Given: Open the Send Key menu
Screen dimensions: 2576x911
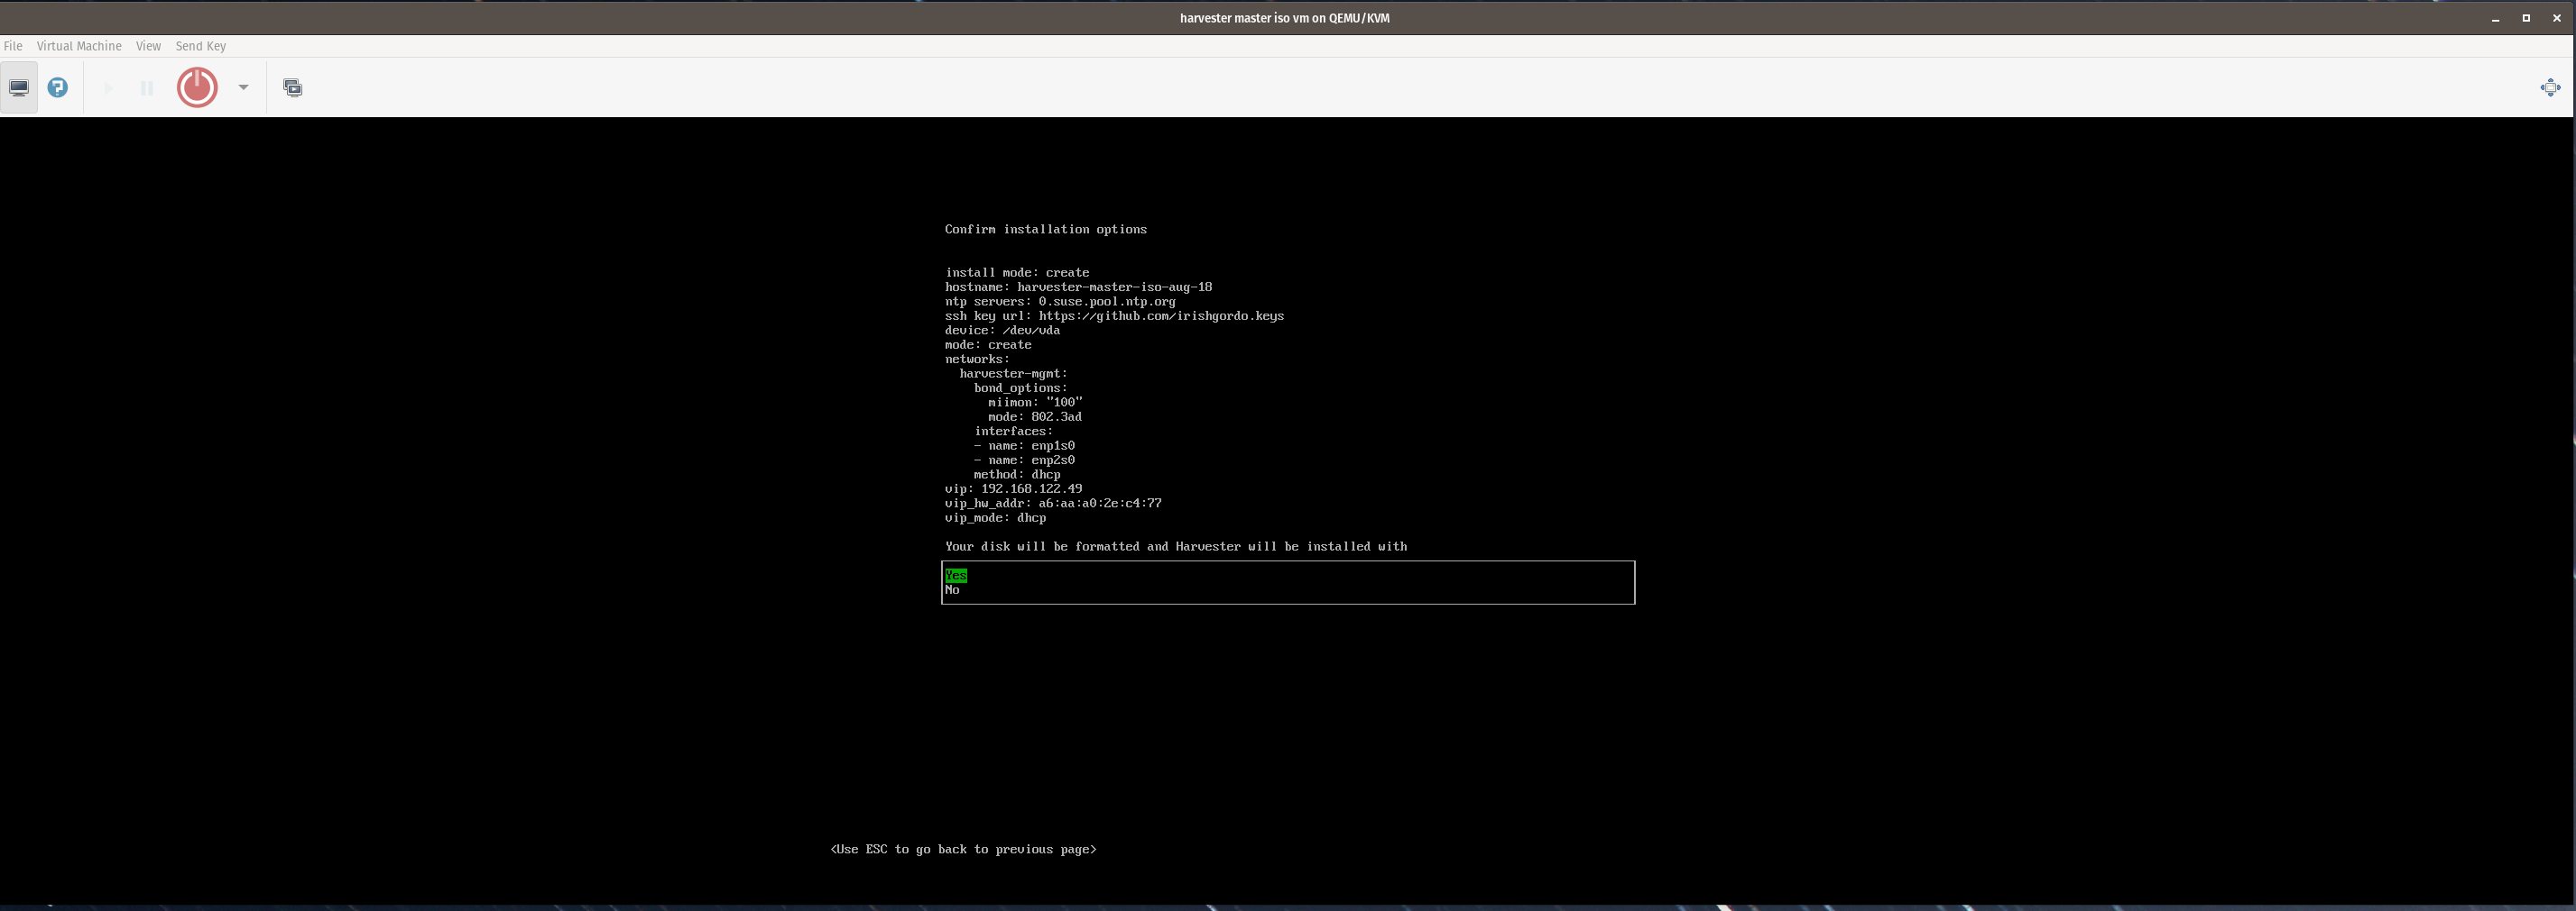Looking at the screenshot, I should 200,46.
